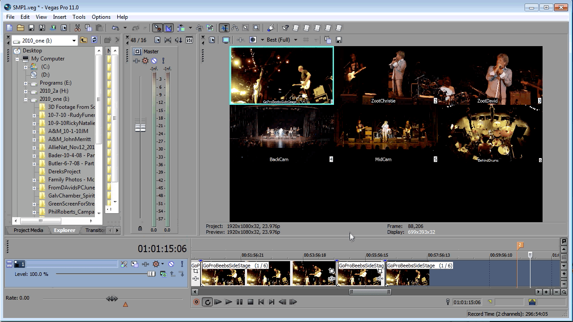Open the Best (Full) preview quality dropdown
The image size is (573, 322).
tap(295, 40)
